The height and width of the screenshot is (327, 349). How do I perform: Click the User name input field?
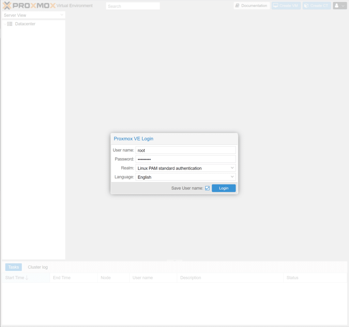click(x=185, y=150)
